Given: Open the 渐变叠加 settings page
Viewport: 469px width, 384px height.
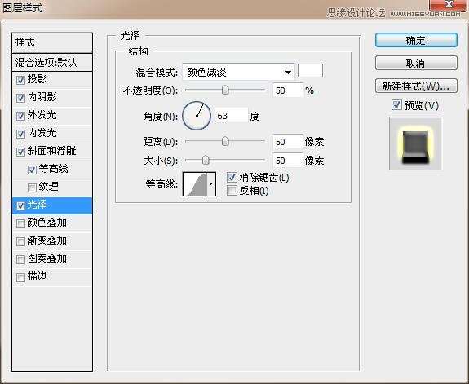Looking at the screenshot, I should [x=46, y=241].
